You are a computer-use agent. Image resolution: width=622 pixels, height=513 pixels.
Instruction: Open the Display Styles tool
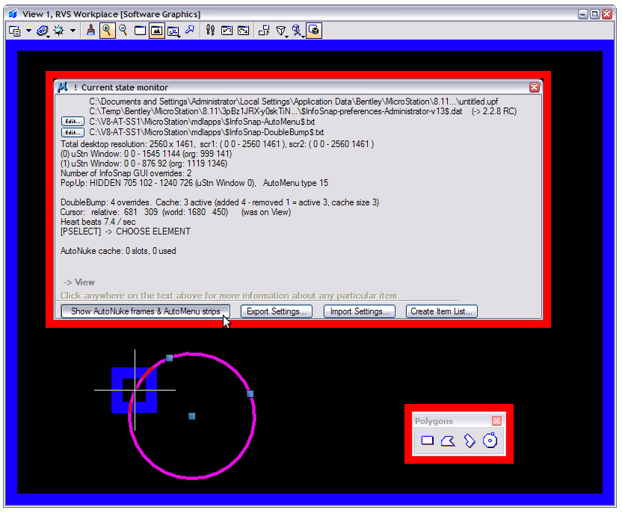(43, 31)
